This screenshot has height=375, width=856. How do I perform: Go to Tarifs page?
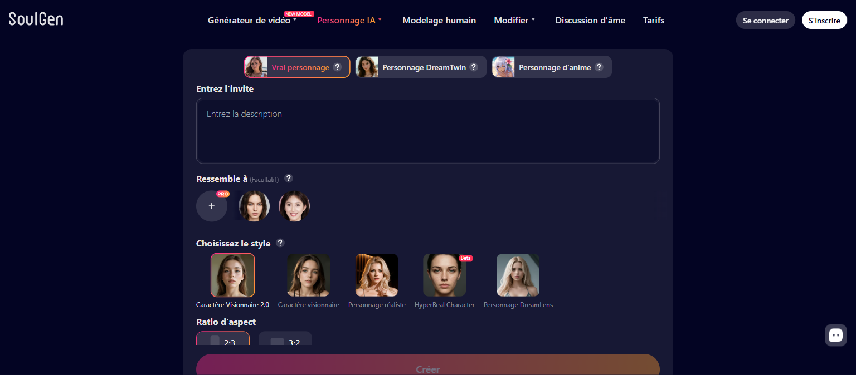pyautogui.click(x=654, y=20)
